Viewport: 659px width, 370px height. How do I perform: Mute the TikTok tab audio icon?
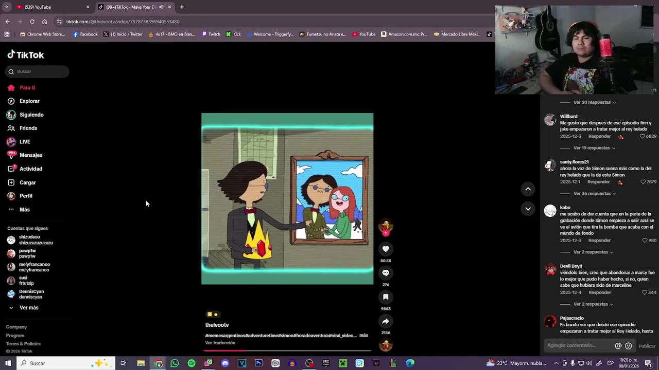161,7
